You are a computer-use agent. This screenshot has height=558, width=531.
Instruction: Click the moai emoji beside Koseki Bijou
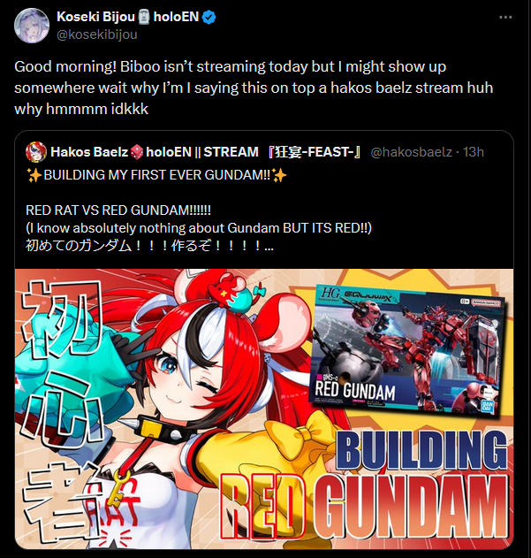coord(144,17)
